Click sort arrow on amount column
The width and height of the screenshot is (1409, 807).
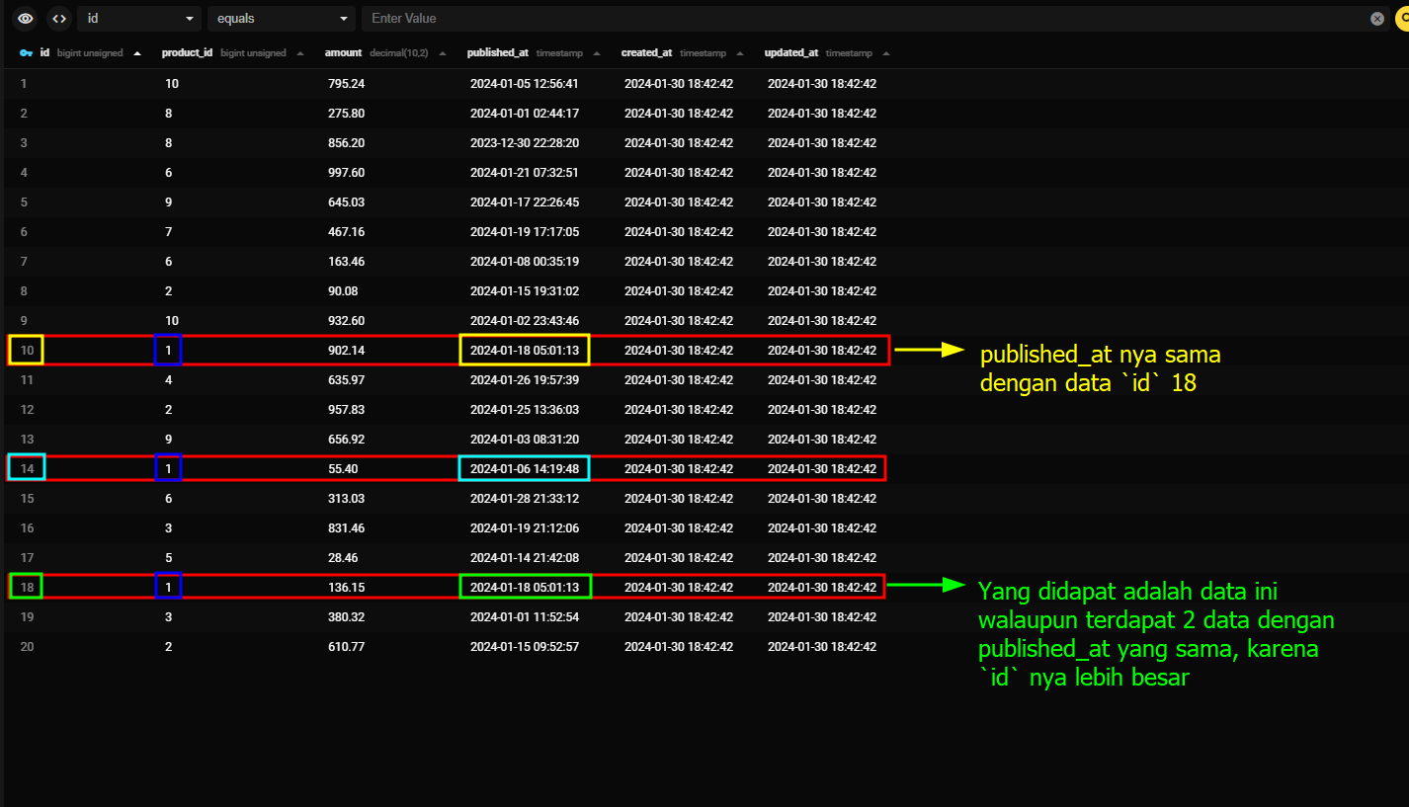(443, 53)
